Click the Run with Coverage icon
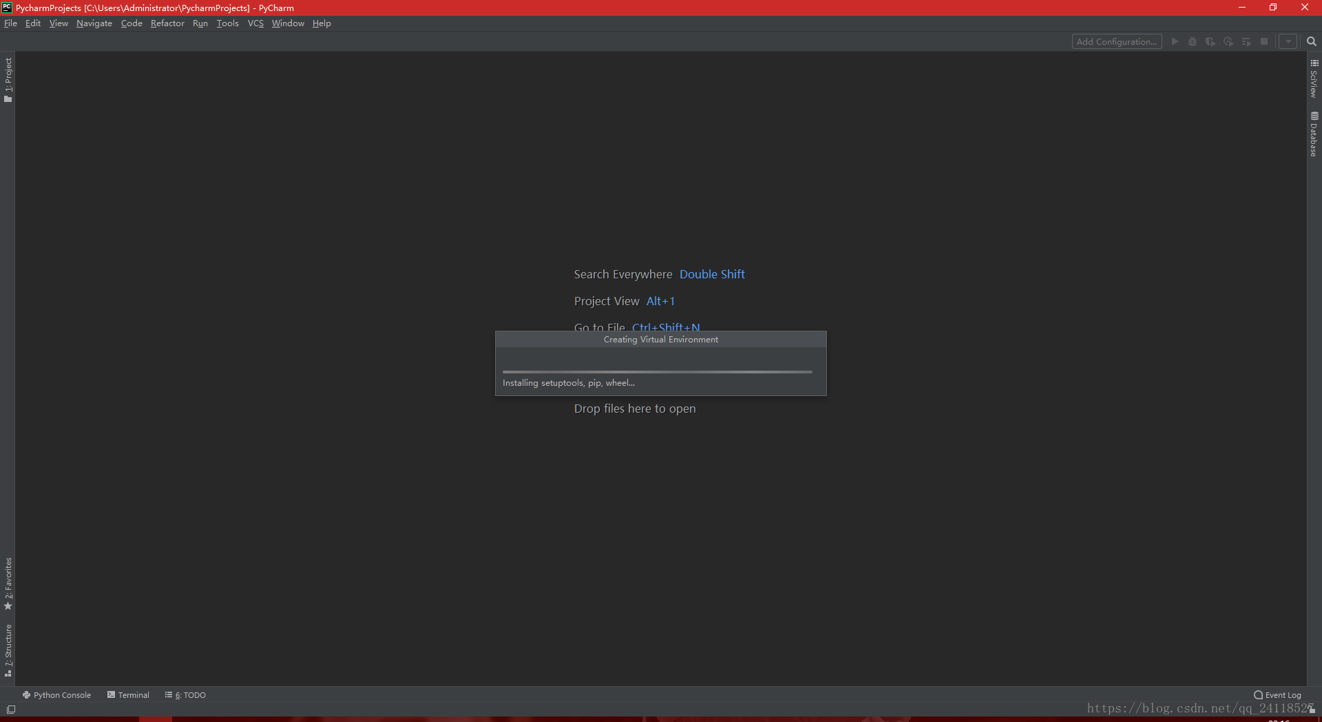The height and width of the screenshot is (722, 1322). tap(1210, 41)
